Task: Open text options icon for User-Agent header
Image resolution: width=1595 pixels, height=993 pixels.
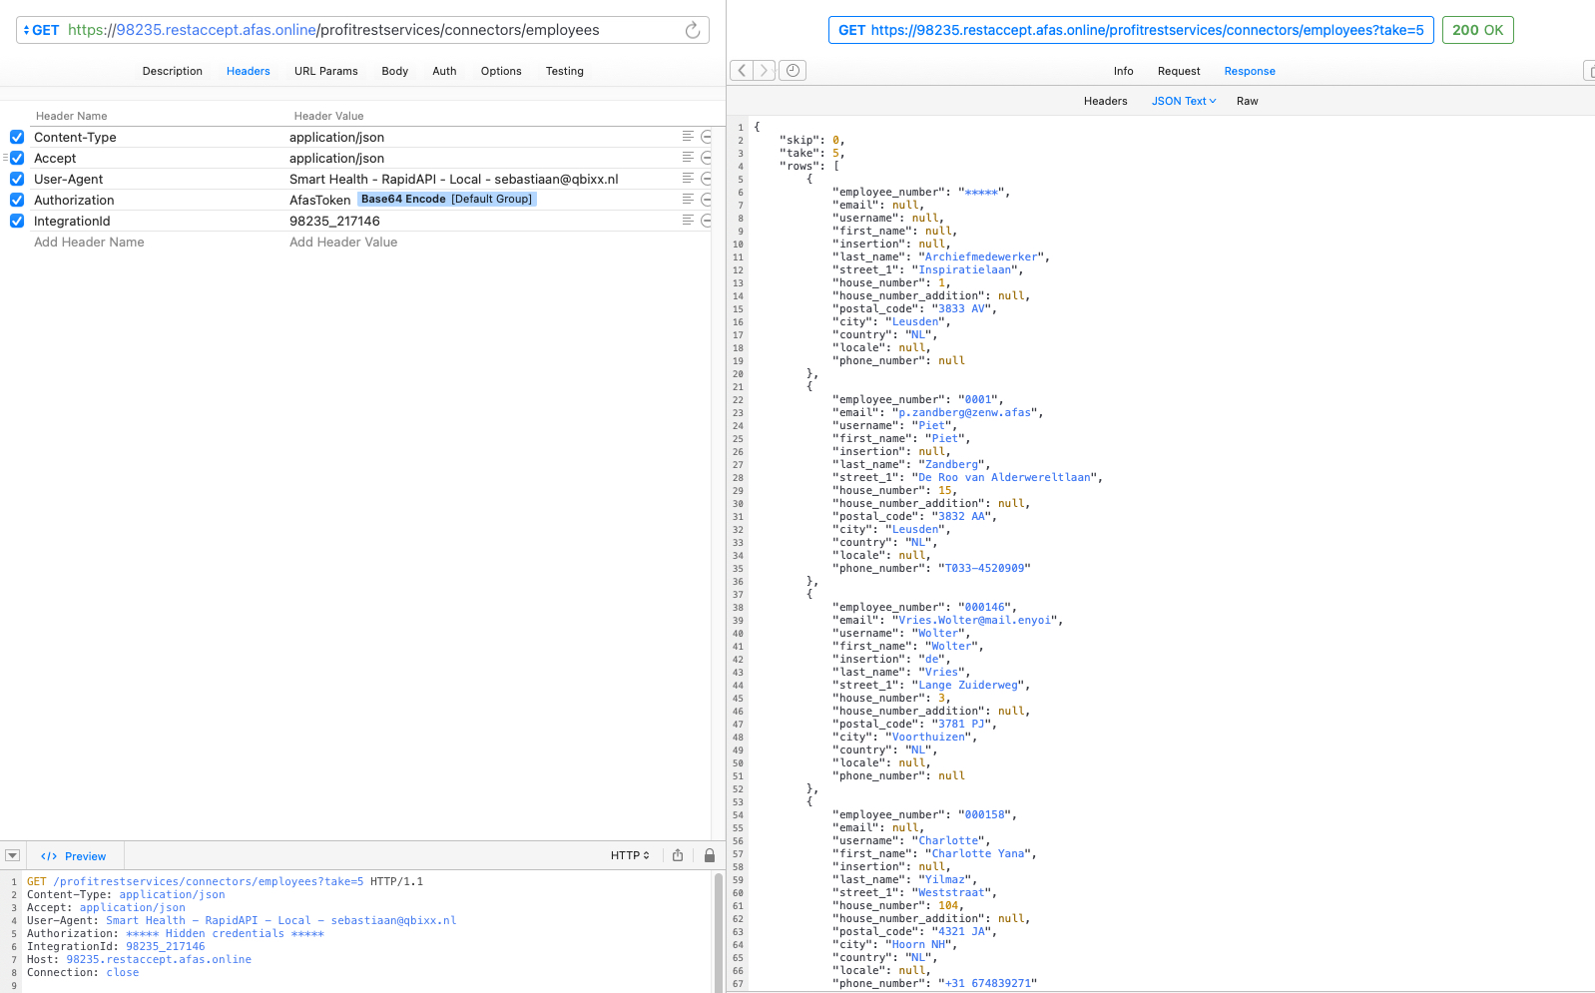Action: point(688,179)
